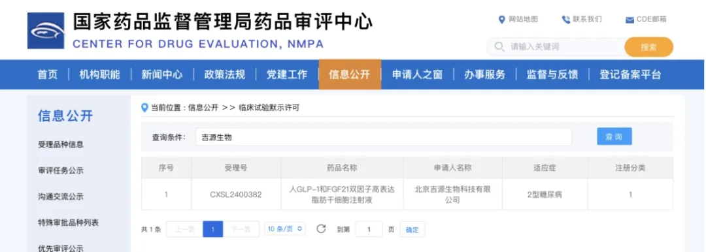Click the 确定 page jump button
This screenshot has width=706, height=252.
pyautogui.click(x=412, y=230)
